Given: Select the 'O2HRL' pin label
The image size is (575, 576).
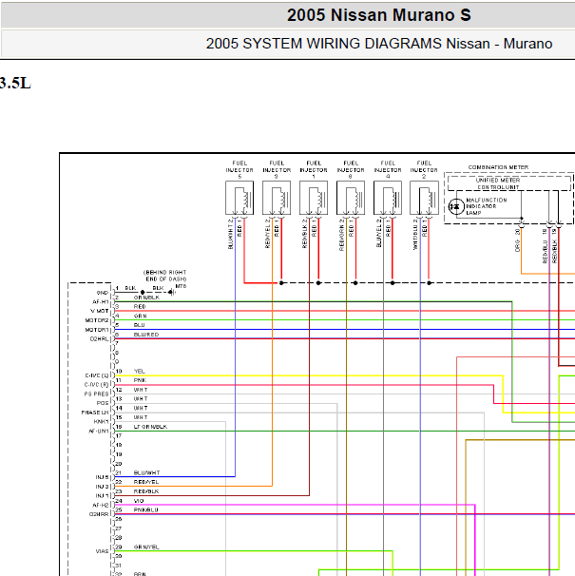Looking at the screenshot, I should pyautogui.click(x=100, y=339).
